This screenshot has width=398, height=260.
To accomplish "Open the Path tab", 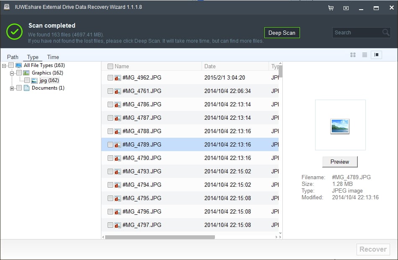I will [13, 57].
